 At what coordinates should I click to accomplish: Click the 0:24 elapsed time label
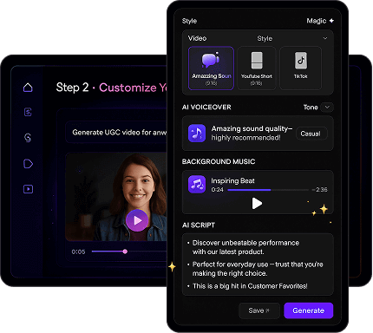point(217,190)
